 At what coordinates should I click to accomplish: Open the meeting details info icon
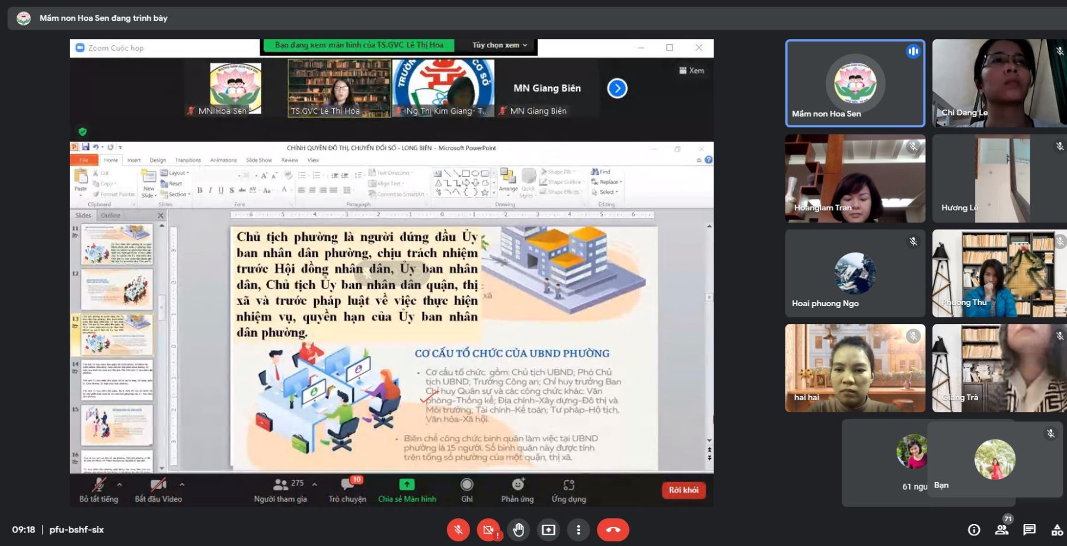pyautogui.click(x=973, y=529)
